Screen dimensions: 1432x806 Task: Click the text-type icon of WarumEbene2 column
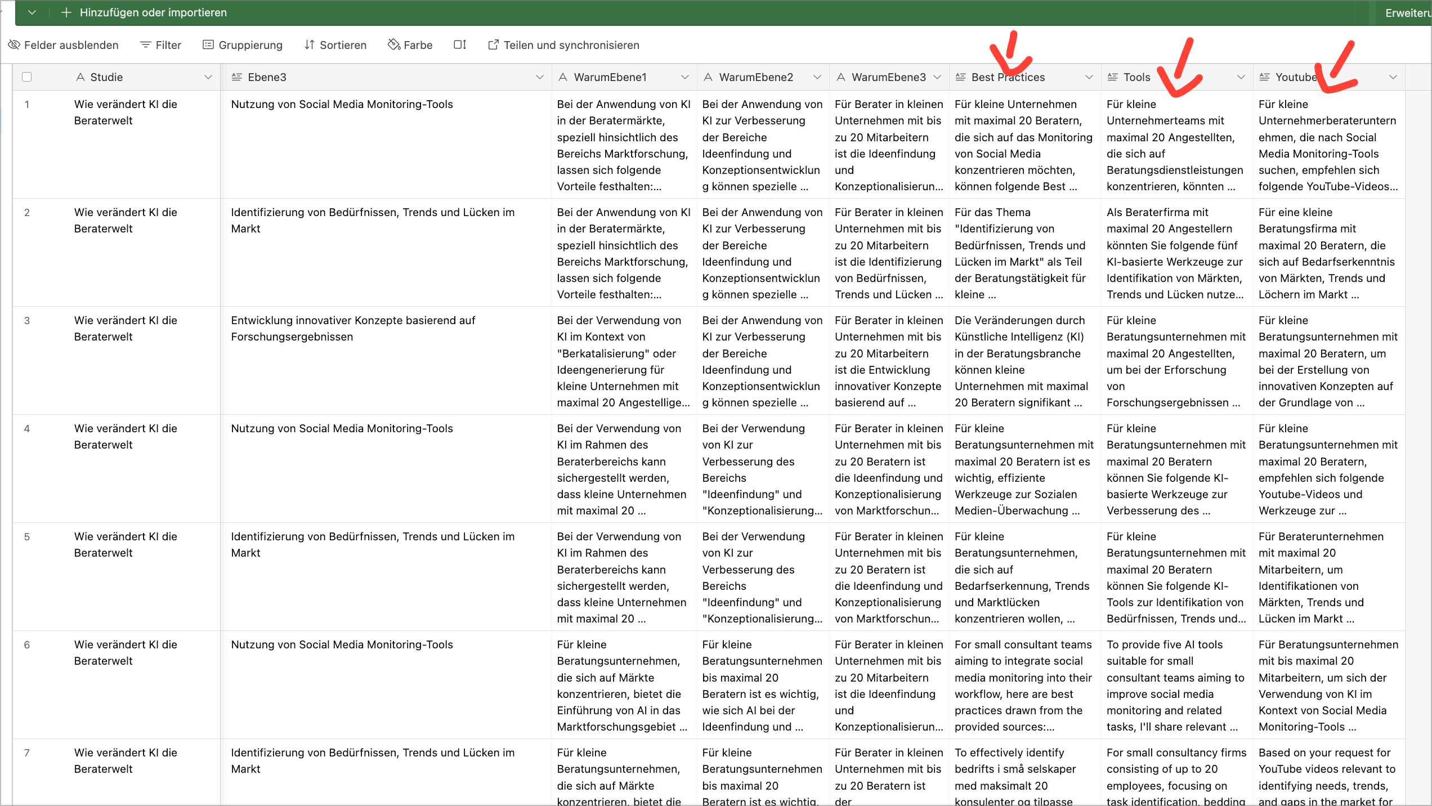point(708,77)
